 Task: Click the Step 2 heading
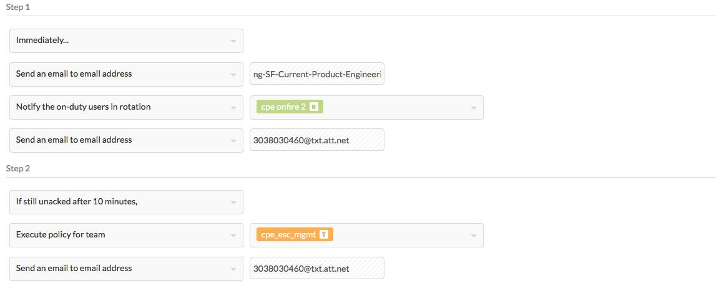[18, 168]
